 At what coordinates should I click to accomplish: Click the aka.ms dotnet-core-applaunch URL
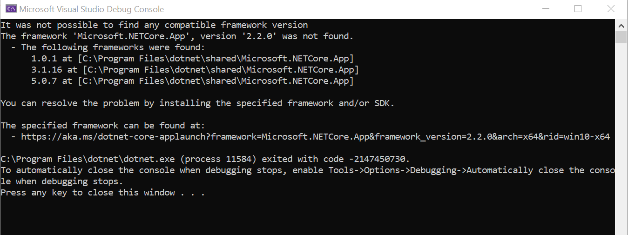(315, 137)
